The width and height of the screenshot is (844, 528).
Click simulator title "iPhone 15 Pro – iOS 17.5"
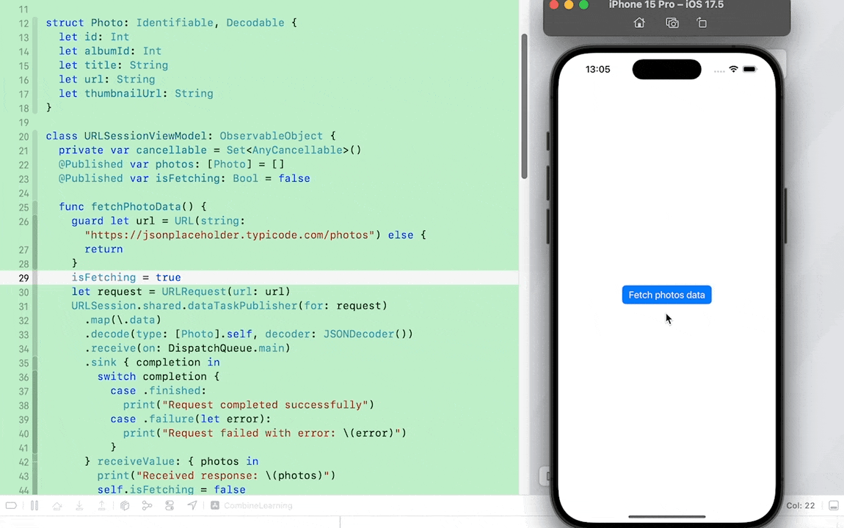click(666, 5)
